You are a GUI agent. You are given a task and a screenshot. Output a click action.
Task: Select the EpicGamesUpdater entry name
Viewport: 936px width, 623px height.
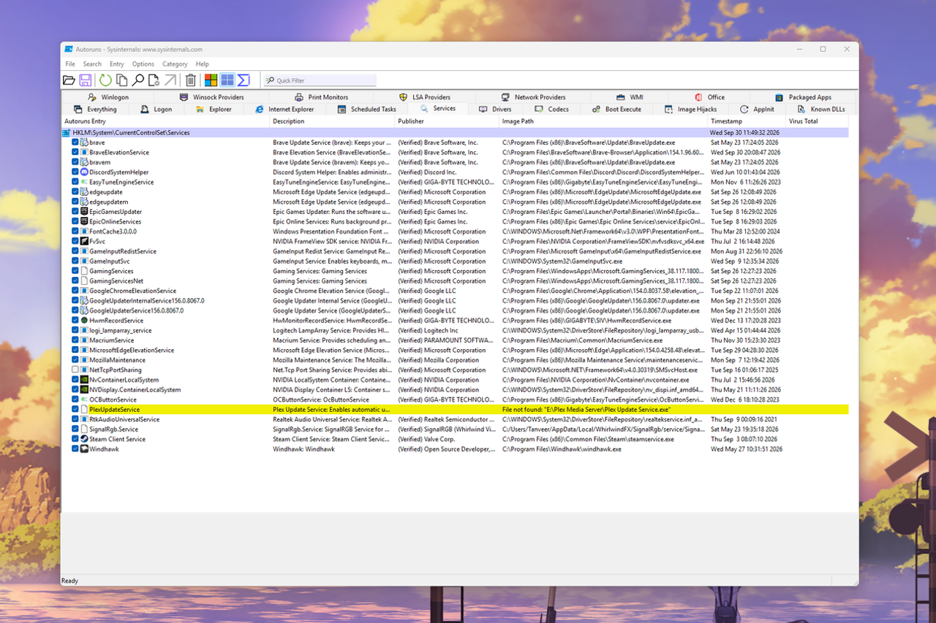pyautogui.click(x=116, y=212)
